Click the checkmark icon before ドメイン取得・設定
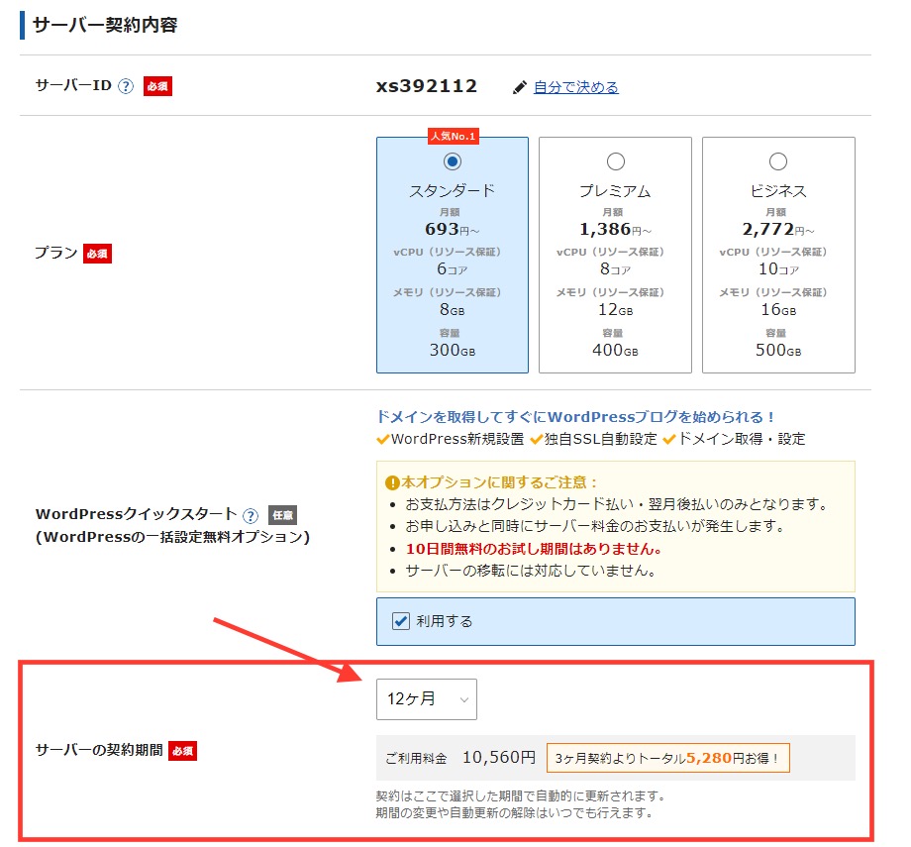This screenshot has width=911, height=847. coord(668,439)
